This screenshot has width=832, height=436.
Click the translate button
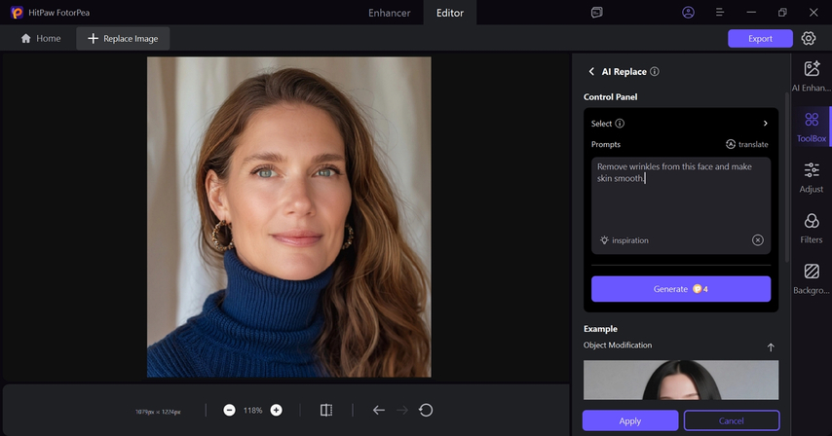(747, 144)
